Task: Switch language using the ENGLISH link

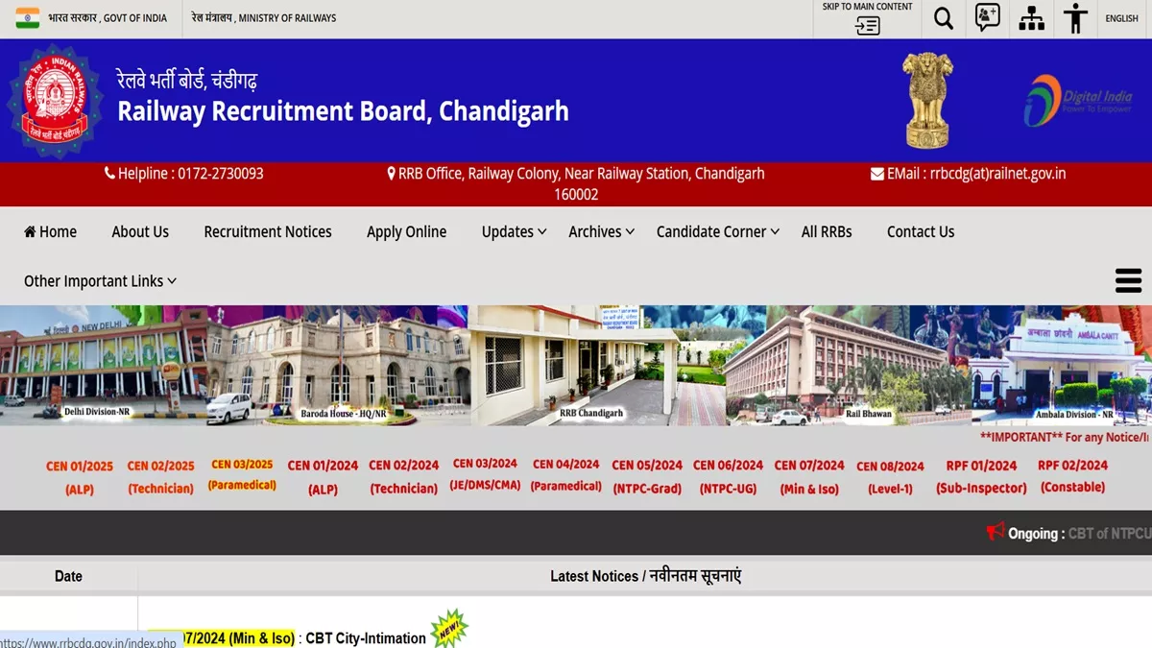Action: 1121,18
